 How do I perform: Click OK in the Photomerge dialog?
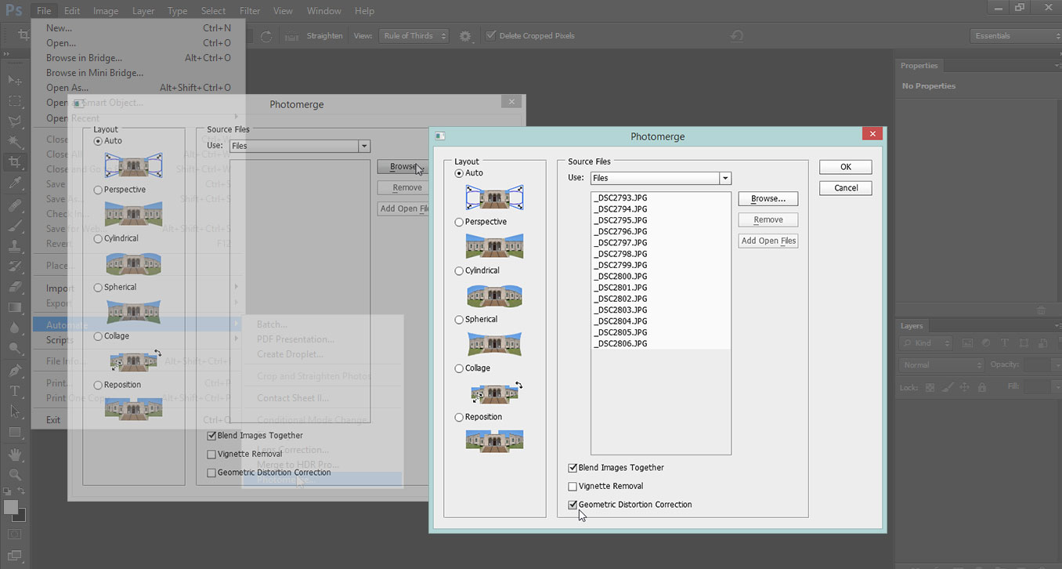[x=846, y=167]
